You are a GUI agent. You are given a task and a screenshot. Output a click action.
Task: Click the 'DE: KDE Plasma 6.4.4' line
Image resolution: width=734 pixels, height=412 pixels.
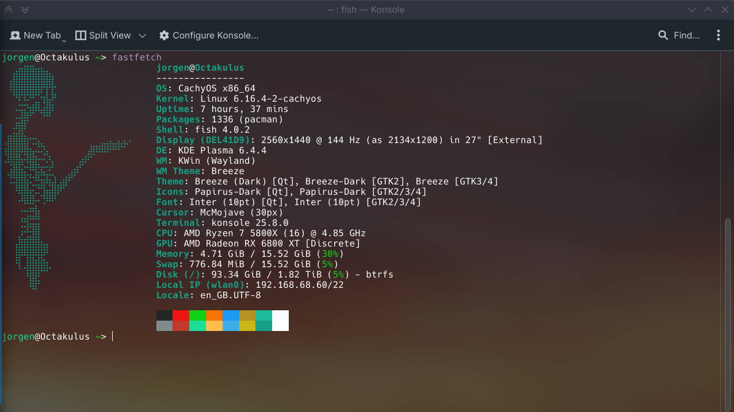tap(211, 151)
